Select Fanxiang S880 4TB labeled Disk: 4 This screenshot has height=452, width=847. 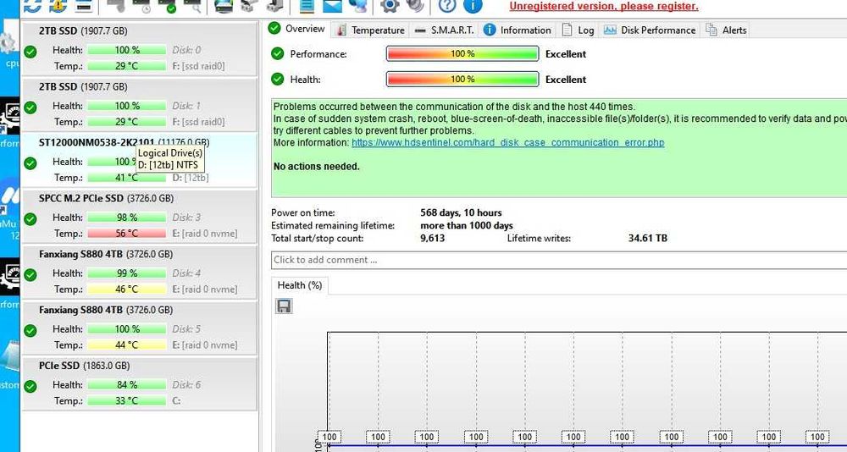[140, 273]
